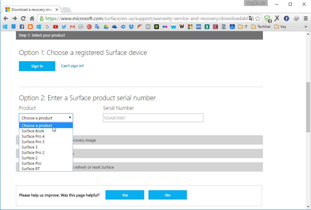The image size is (311, 210).
Task: Open a new tab with the blank tab button
Action: 66,10
